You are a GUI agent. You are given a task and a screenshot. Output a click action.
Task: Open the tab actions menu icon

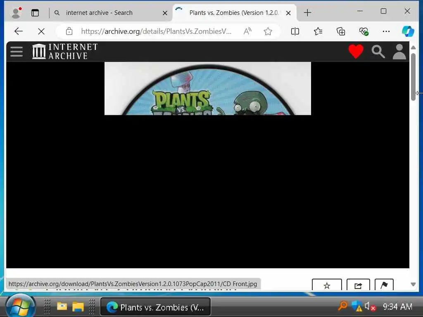(35, 13)
